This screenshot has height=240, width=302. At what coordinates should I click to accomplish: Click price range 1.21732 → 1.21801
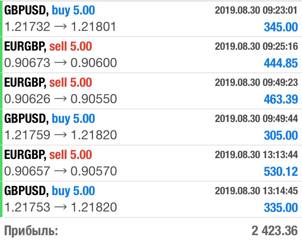(60, 26)
